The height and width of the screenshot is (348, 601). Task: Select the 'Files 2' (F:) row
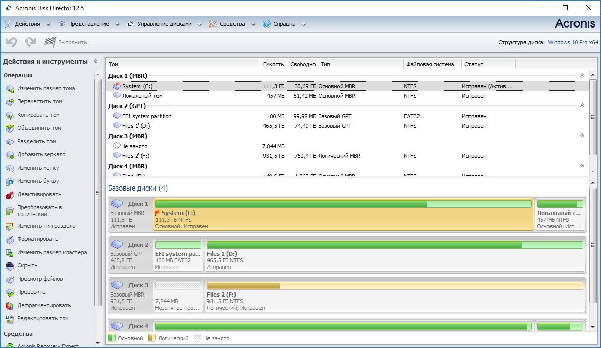347,156
